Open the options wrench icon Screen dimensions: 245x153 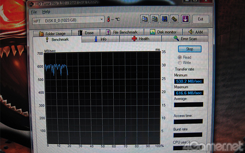tap(175, 19)
